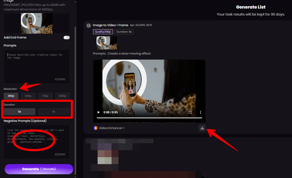Download the generated video
The image size is (292, 178).
tap(202, 128)
